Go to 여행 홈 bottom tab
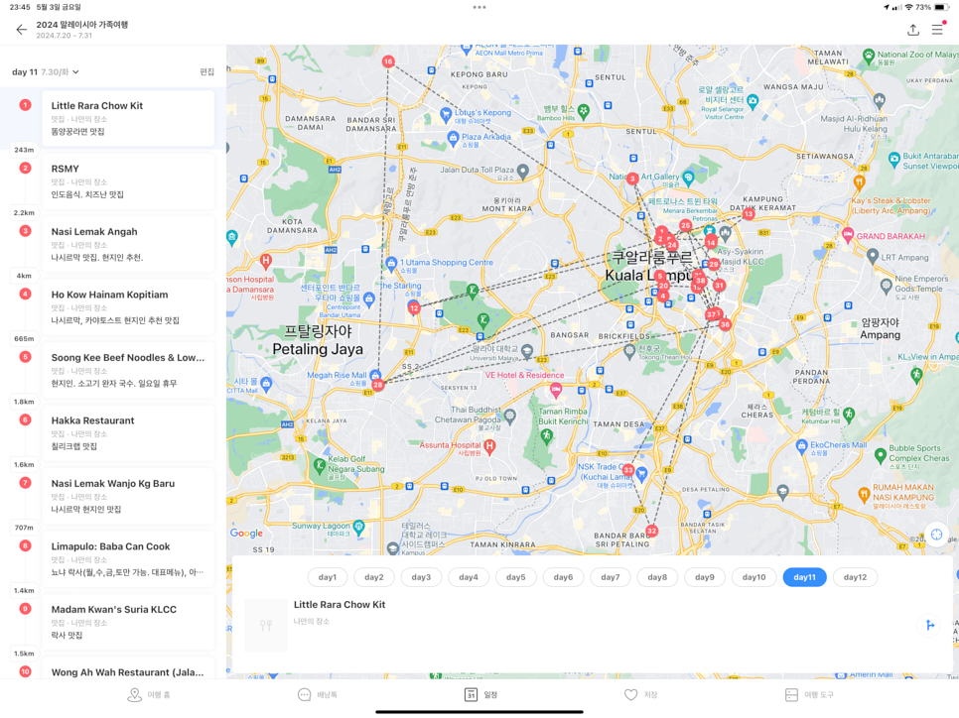Image resolution: width=959 pixels, height=718 pixels. tap(149, 695)
